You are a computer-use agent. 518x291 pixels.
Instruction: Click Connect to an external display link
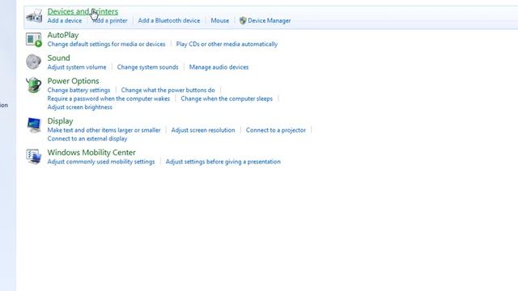(x=87, y=138)
